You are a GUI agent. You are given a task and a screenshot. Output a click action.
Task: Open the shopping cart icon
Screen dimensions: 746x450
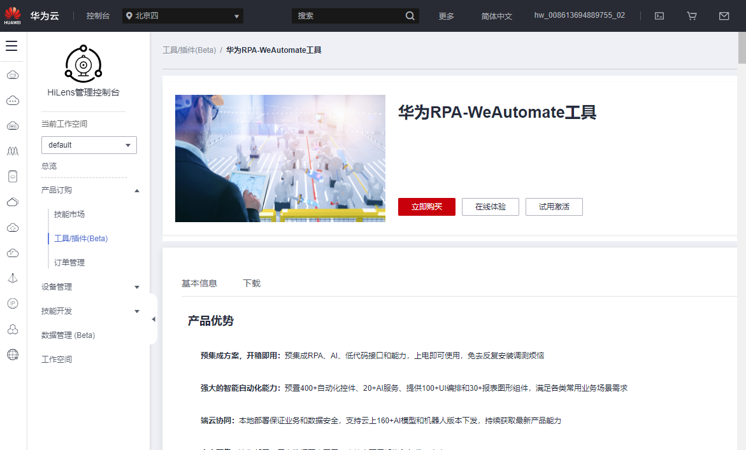coord(692,16)
